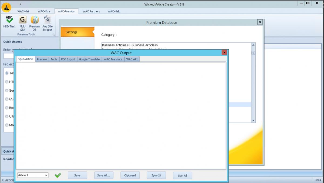This screenshot has height=183, width=324.
Task: Select the 'Tex...' project radio button
Action: click(x=7, y=73)
